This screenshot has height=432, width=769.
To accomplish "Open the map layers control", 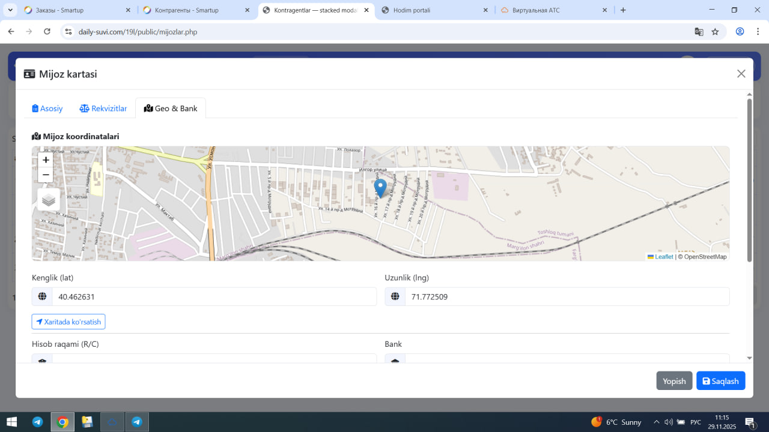I will [49, 200].
